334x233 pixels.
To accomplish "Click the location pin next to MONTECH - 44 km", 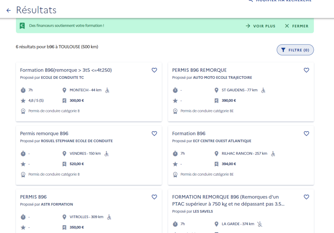I will pos(64,90).
